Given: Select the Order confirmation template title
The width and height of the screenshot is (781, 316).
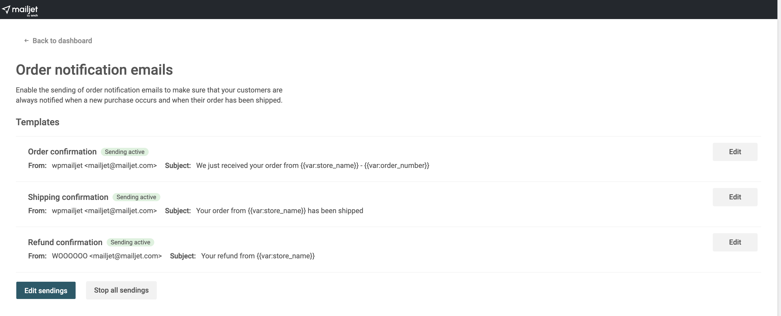Looking at the screenshot, I should (x=62, y=152).
